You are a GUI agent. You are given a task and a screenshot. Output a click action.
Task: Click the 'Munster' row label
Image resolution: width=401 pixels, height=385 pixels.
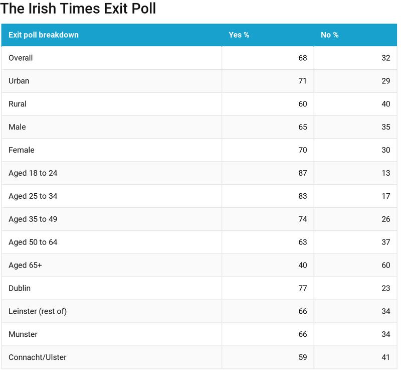(x=23, y=334)
